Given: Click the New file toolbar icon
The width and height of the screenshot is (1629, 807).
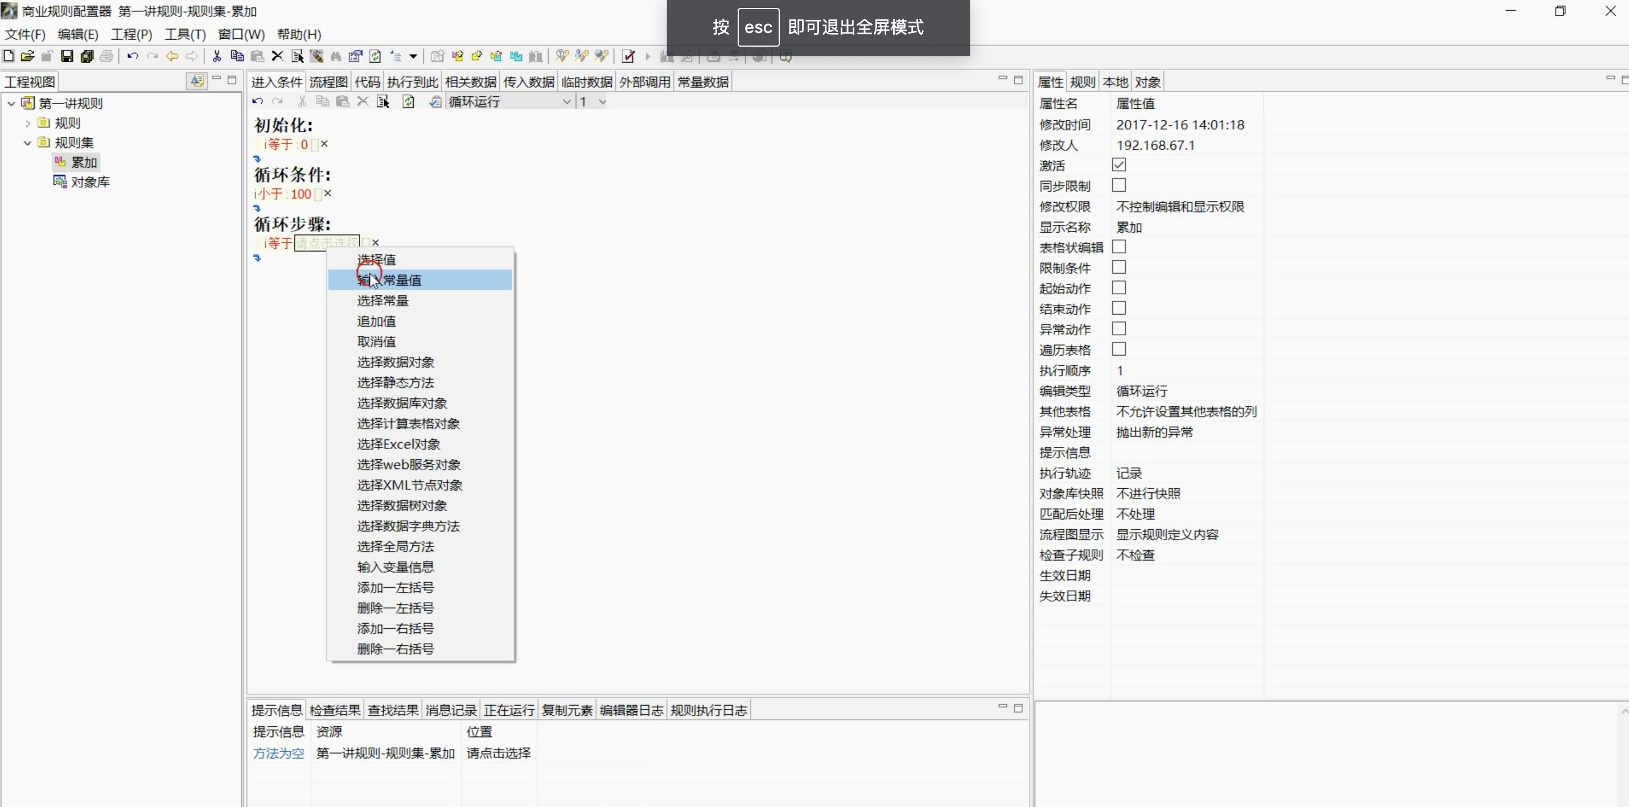Looking at the screenshot, I should click(x=9, y=56).
